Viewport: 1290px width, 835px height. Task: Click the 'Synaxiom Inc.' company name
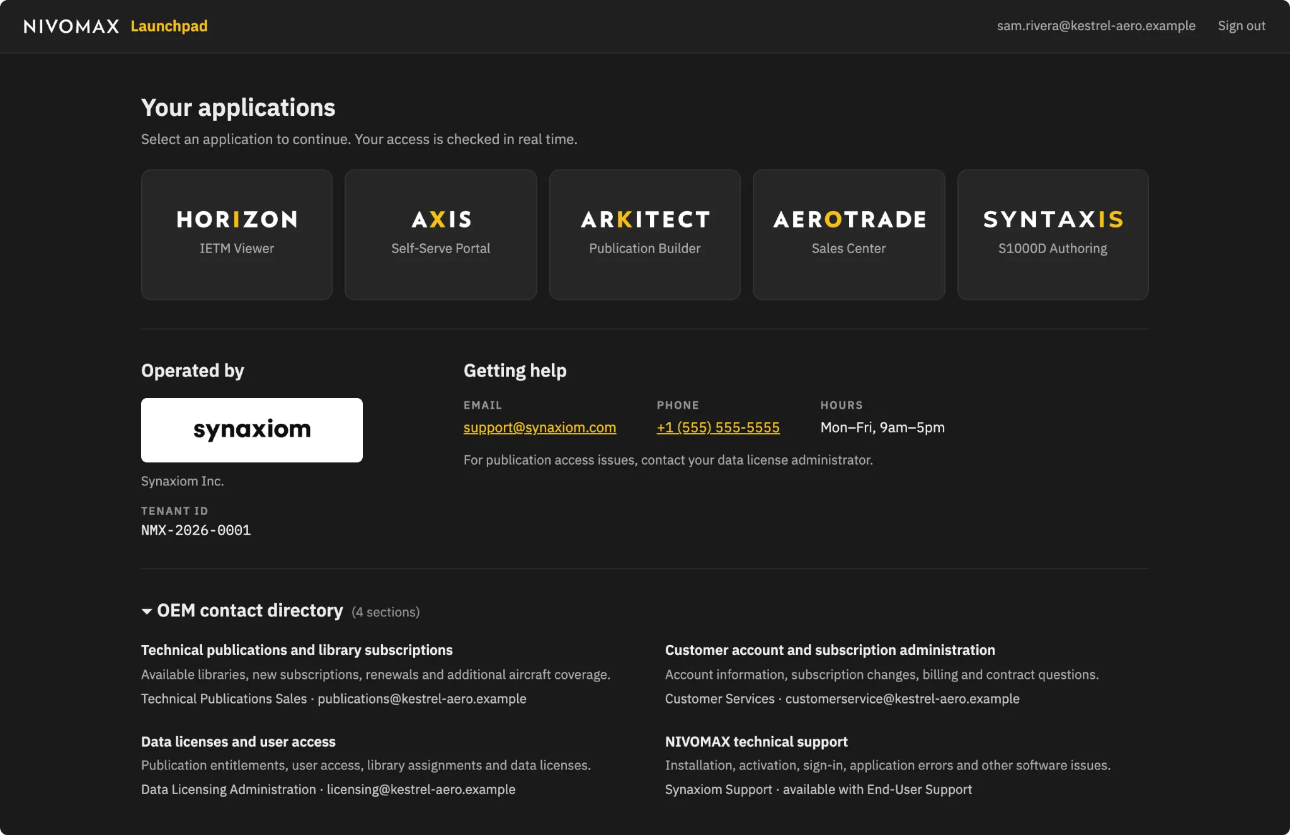tap(183, 481)
